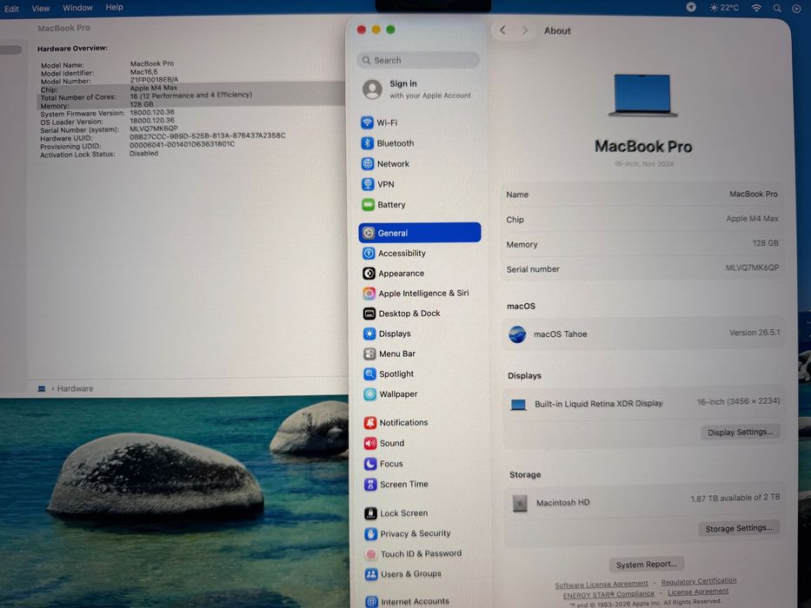Click the Chip row Apple M4 Max

pos(641,219)
